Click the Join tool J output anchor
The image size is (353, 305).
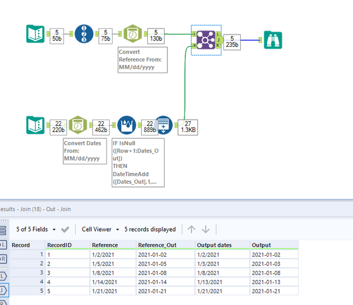(x=219, y=40)
